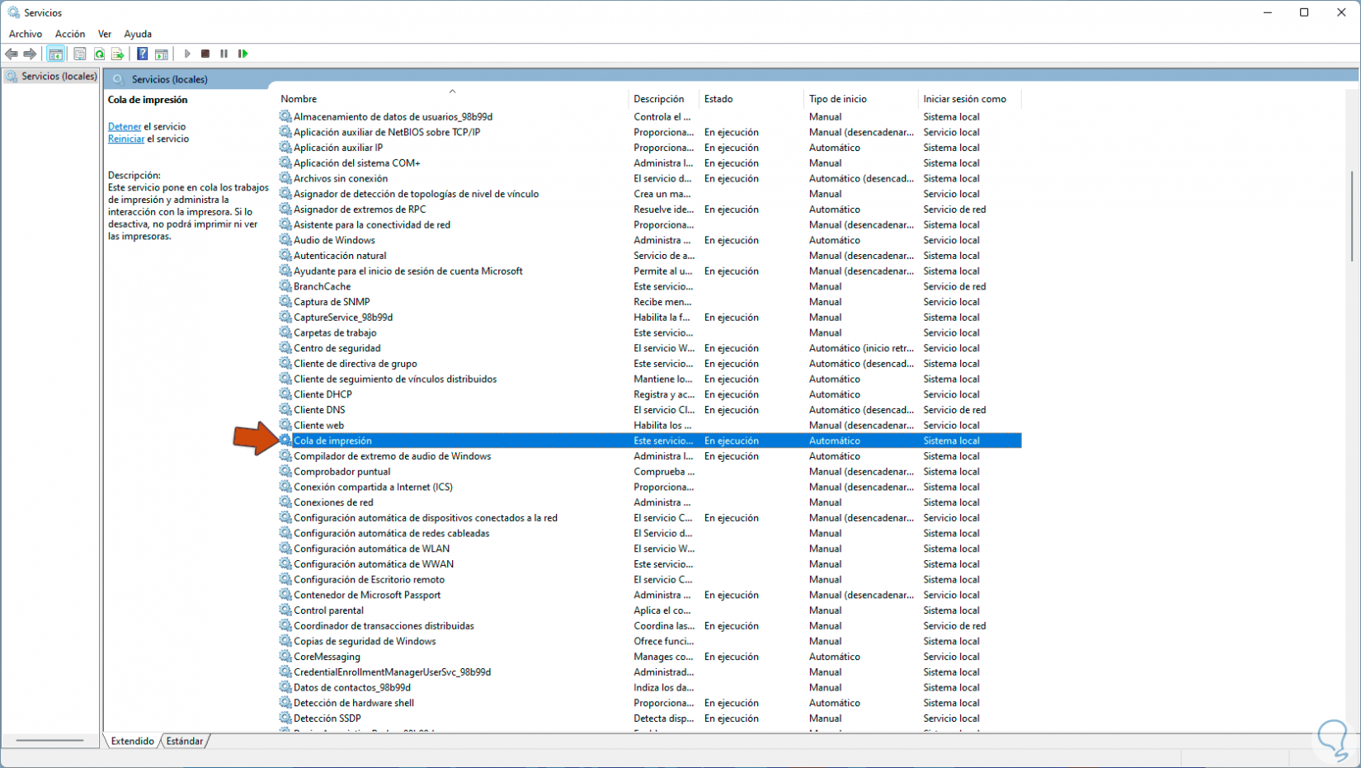
Task: Click the gear icon of Conexiones de red
Action: [285, 502]
